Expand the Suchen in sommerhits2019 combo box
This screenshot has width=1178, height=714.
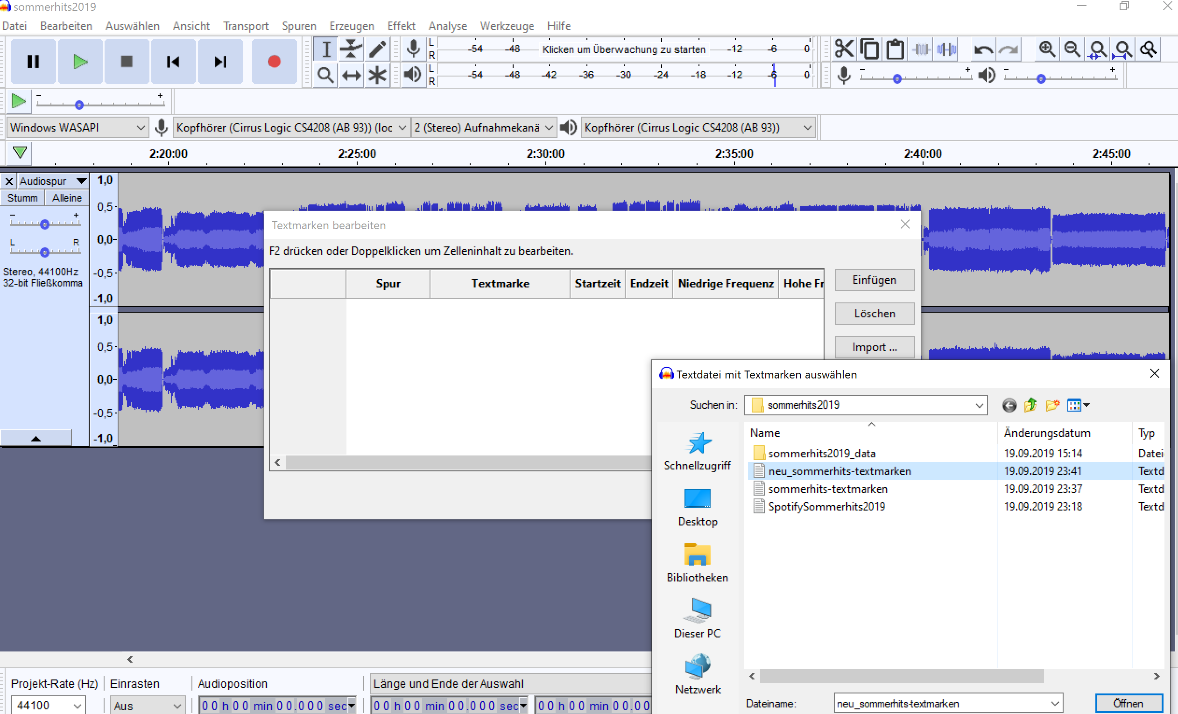865,405
